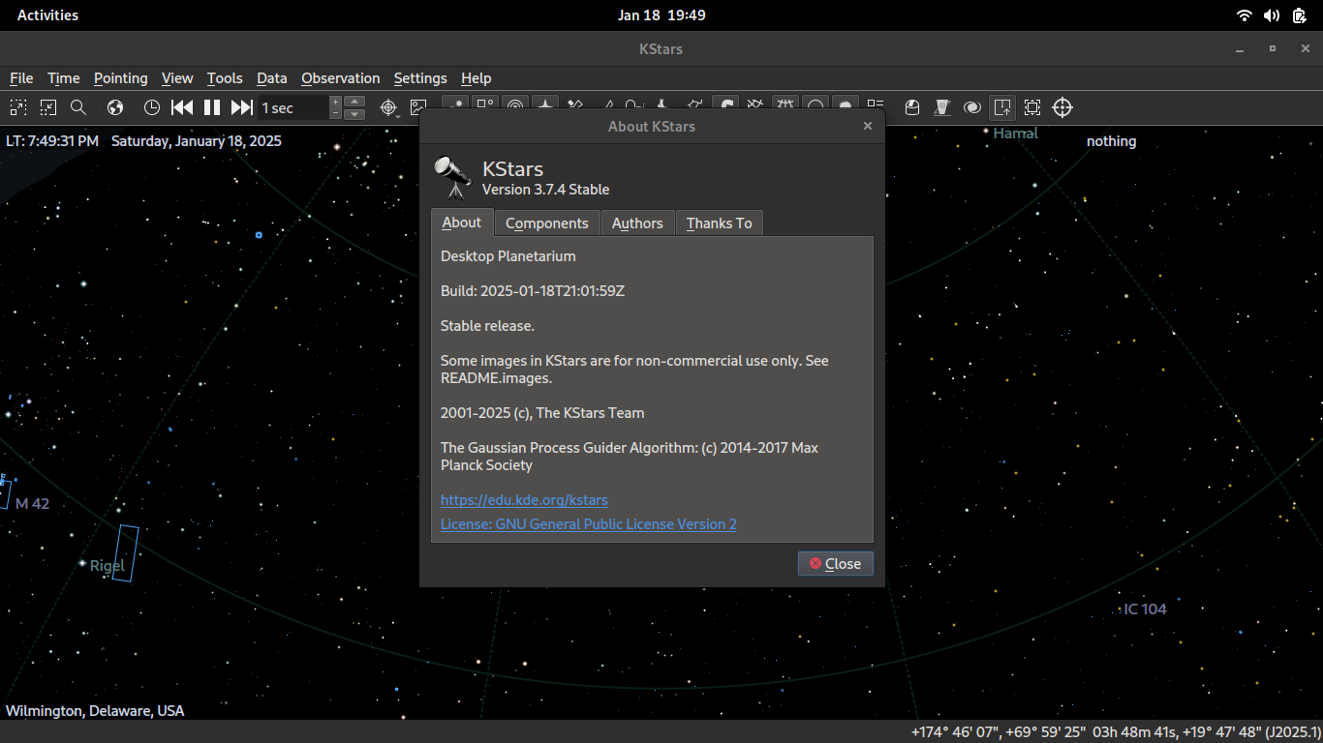The width and height of the screenshot is (1323, 743).
Task: Open Find Object with magnifier icon
Action: tap(78, 107)
